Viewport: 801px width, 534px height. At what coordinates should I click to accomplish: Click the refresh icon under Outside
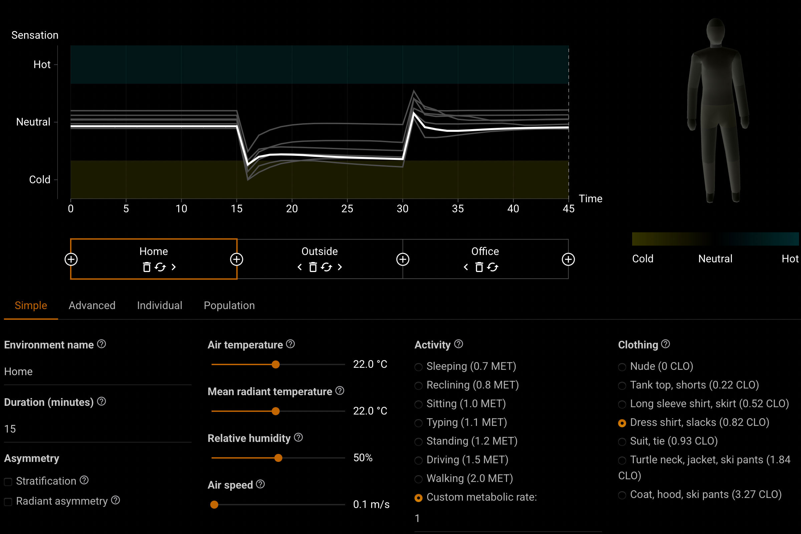(326, 267)
